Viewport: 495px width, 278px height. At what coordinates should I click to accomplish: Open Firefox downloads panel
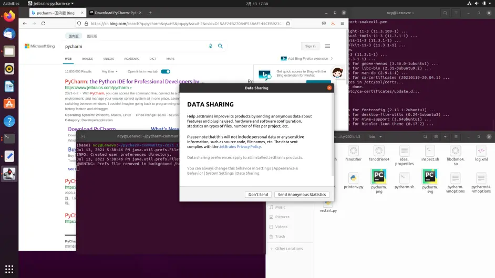[333, 23]
